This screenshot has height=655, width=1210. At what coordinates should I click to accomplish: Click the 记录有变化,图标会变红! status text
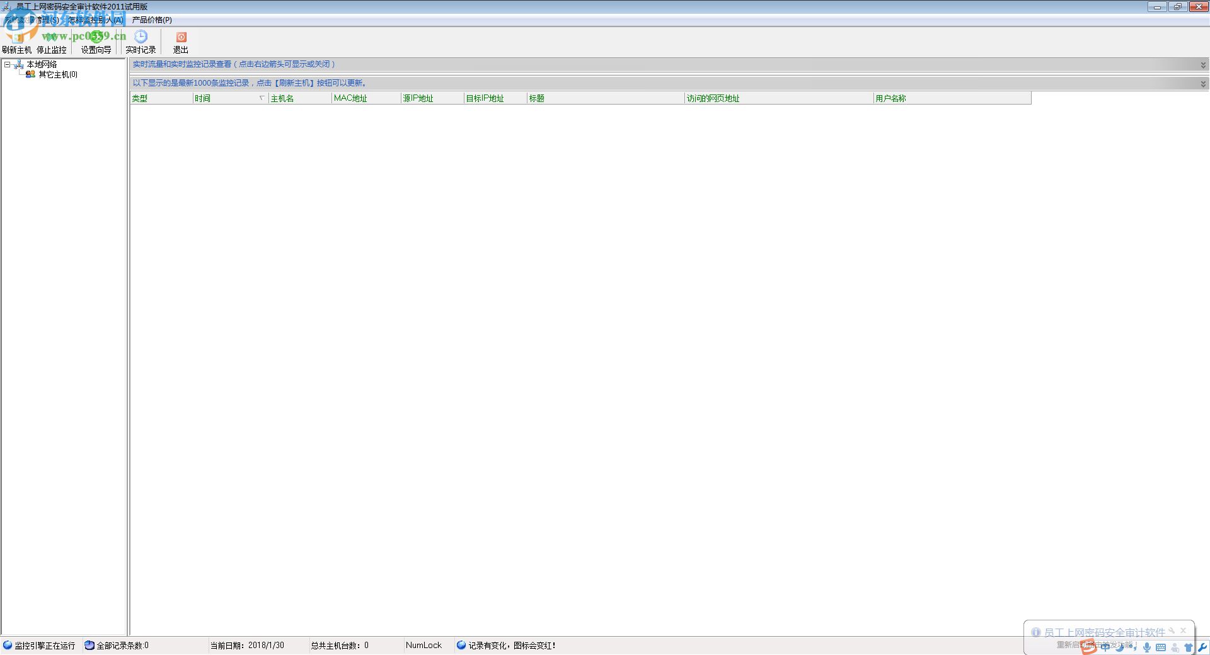point(512,646)
